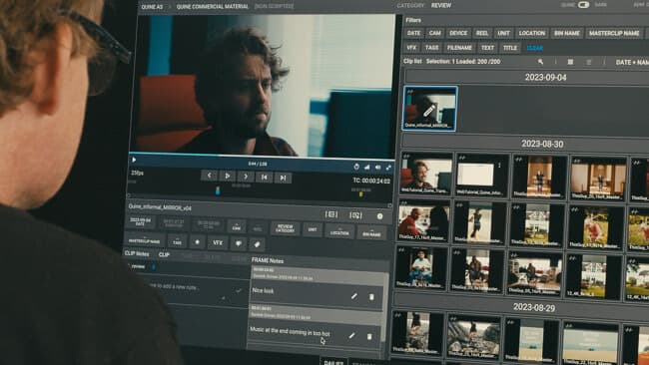Click the round info icon beside clip name

pos(379,216)
